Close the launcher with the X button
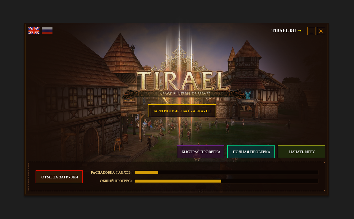 321,31
